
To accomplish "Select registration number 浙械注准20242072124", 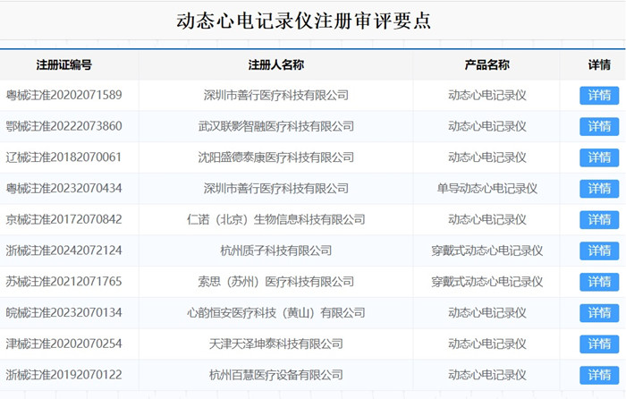I will click(63, 251).
